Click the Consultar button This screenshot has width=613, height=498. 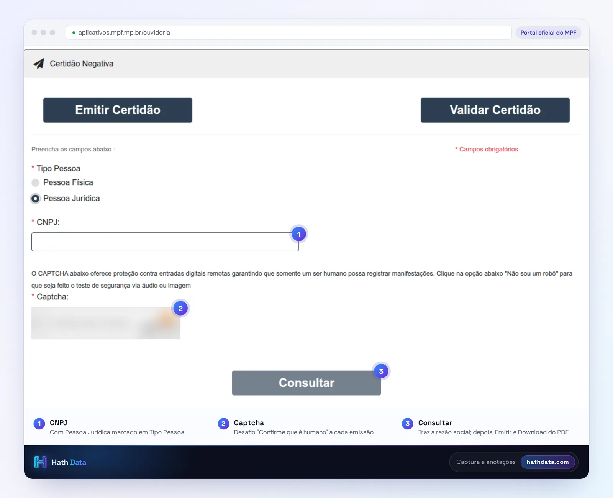point(306,383)
